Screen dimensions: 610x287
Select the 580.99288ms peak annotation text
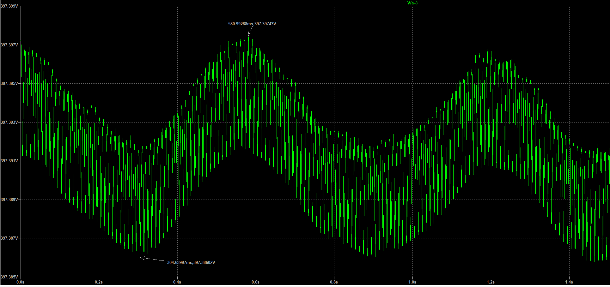click(252, 24)
